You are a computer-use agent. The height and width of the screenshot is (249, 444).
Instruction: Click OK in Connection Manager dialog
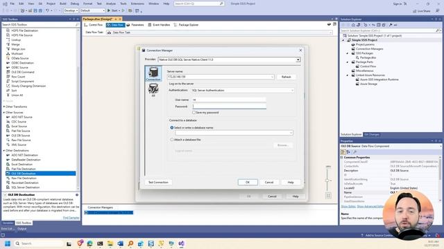click(x=248, y=183)
